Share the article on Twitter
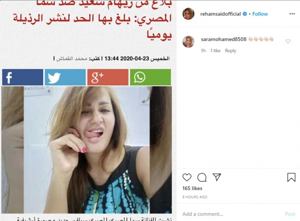 point(65,77)
